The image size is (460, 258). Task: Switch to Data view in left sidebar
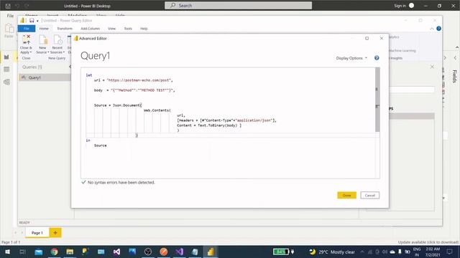6,70
